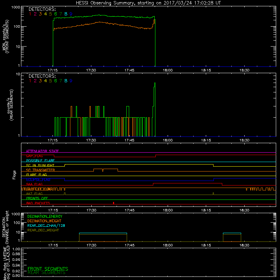
Task: Click the Flags y-axis title
Action: point(14,175)
